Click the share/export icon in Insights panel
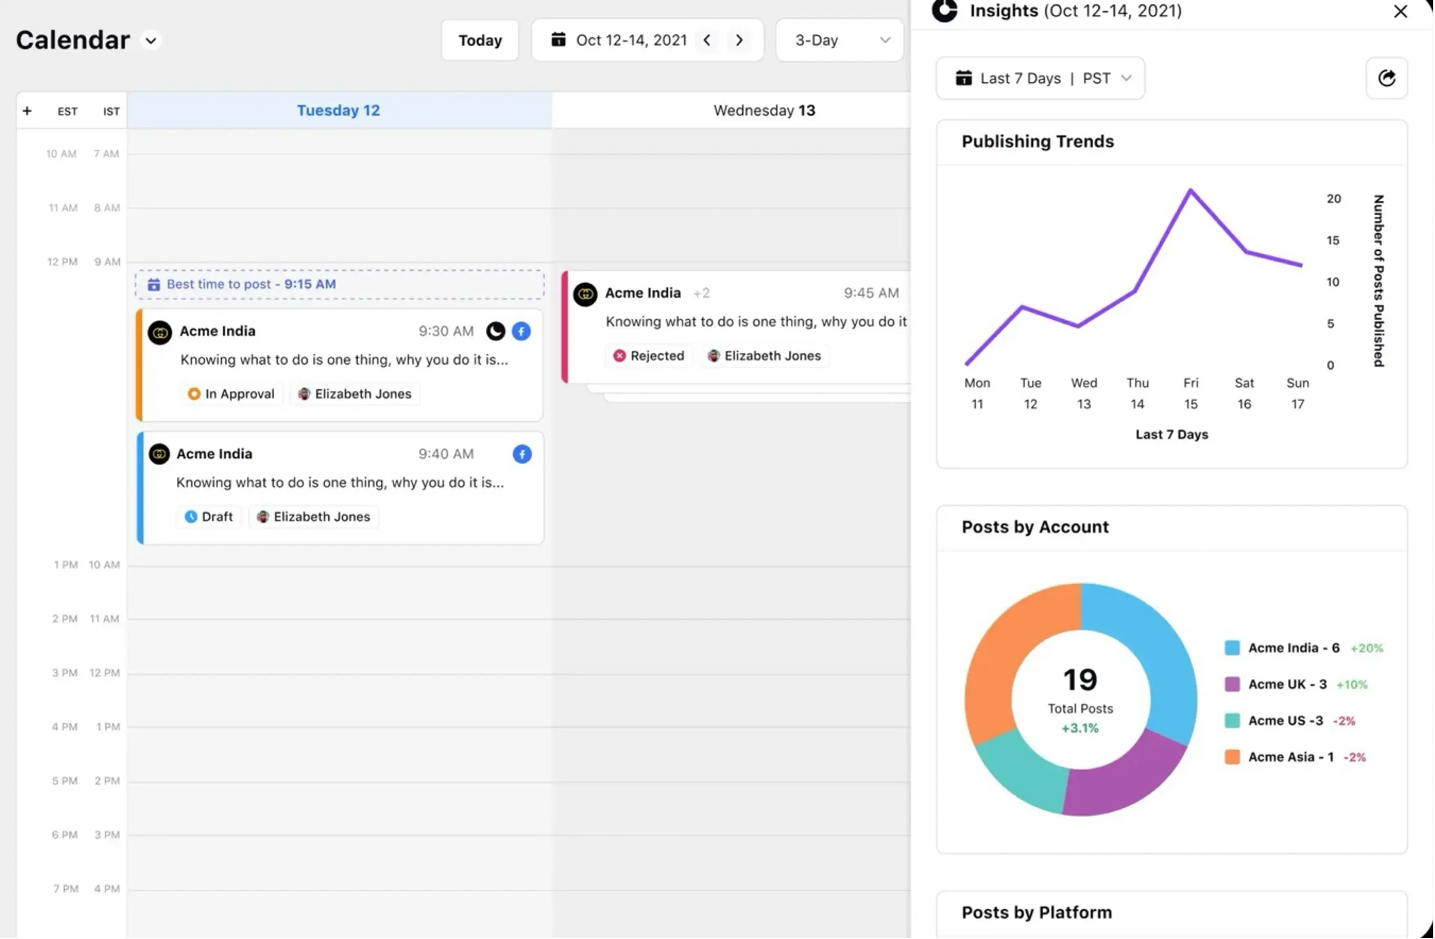Image resolution: width=1435 pixels, height=939 pixels. pyautogui.click(x=1386, y=78)
